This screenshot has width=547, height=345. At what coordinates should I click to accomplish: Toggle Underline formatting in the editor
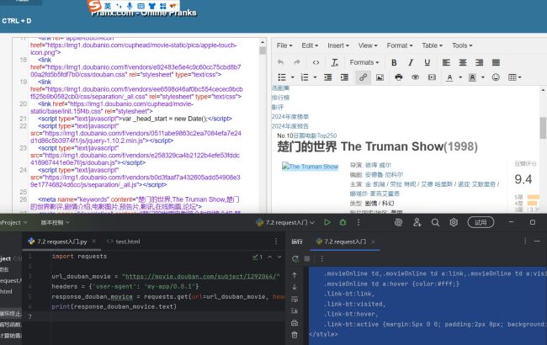[x=427, y=62]
